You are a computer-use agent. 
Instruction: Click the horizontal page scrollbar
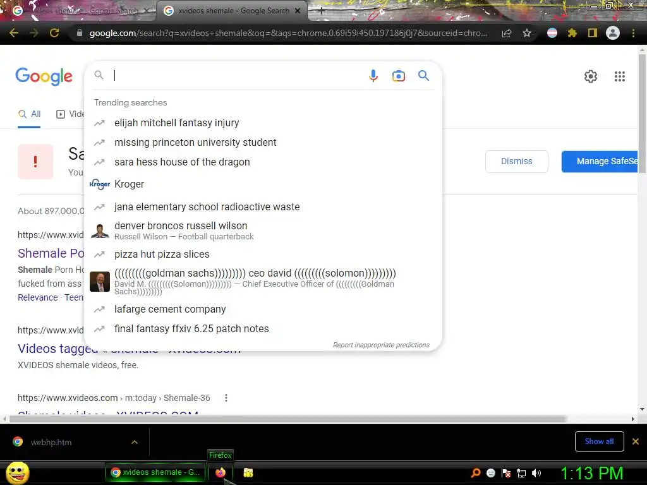(287, 419)
